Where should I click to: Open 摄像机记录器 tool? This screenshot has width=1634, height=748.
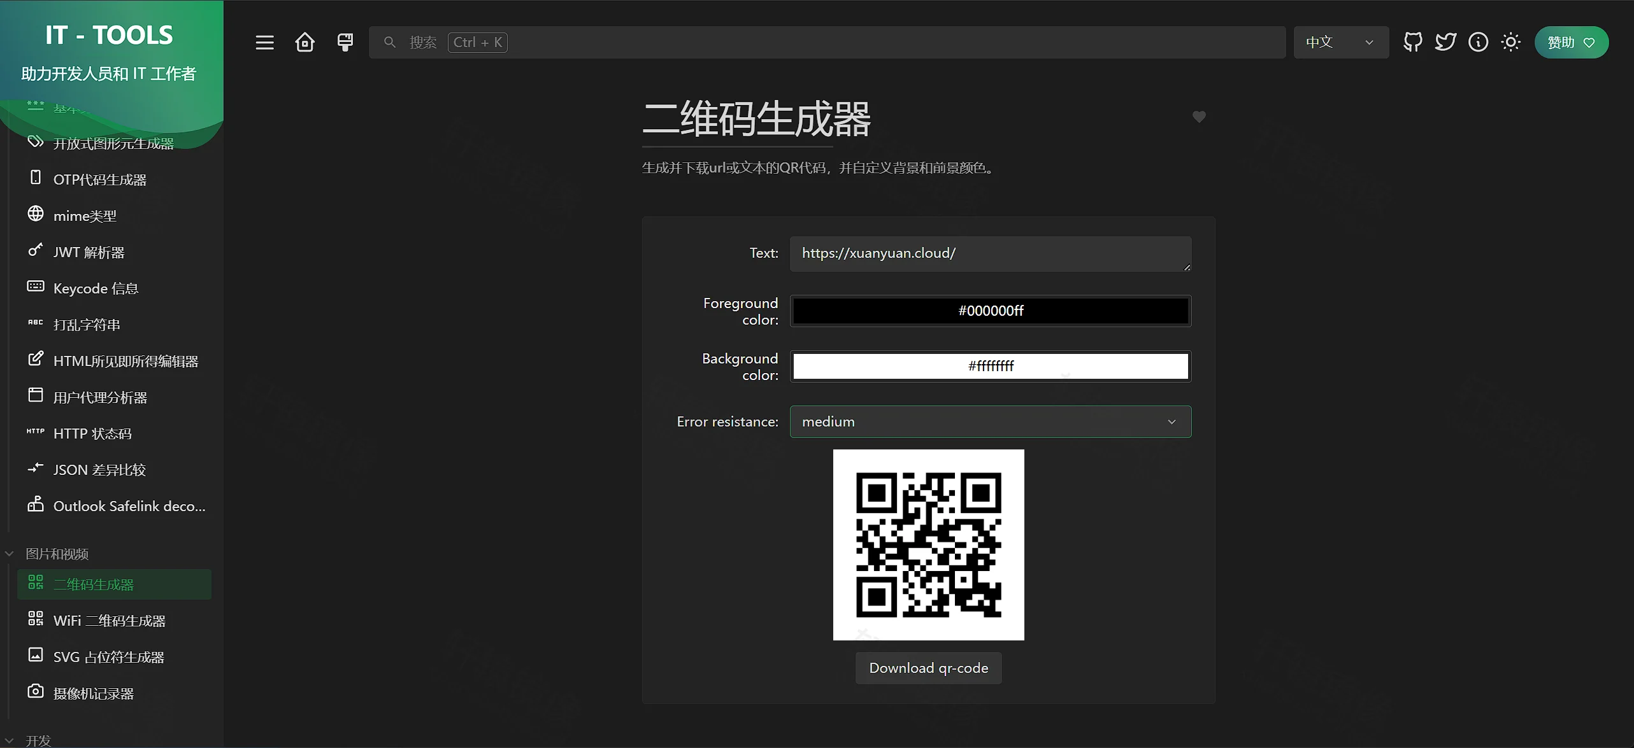[113, 693]
